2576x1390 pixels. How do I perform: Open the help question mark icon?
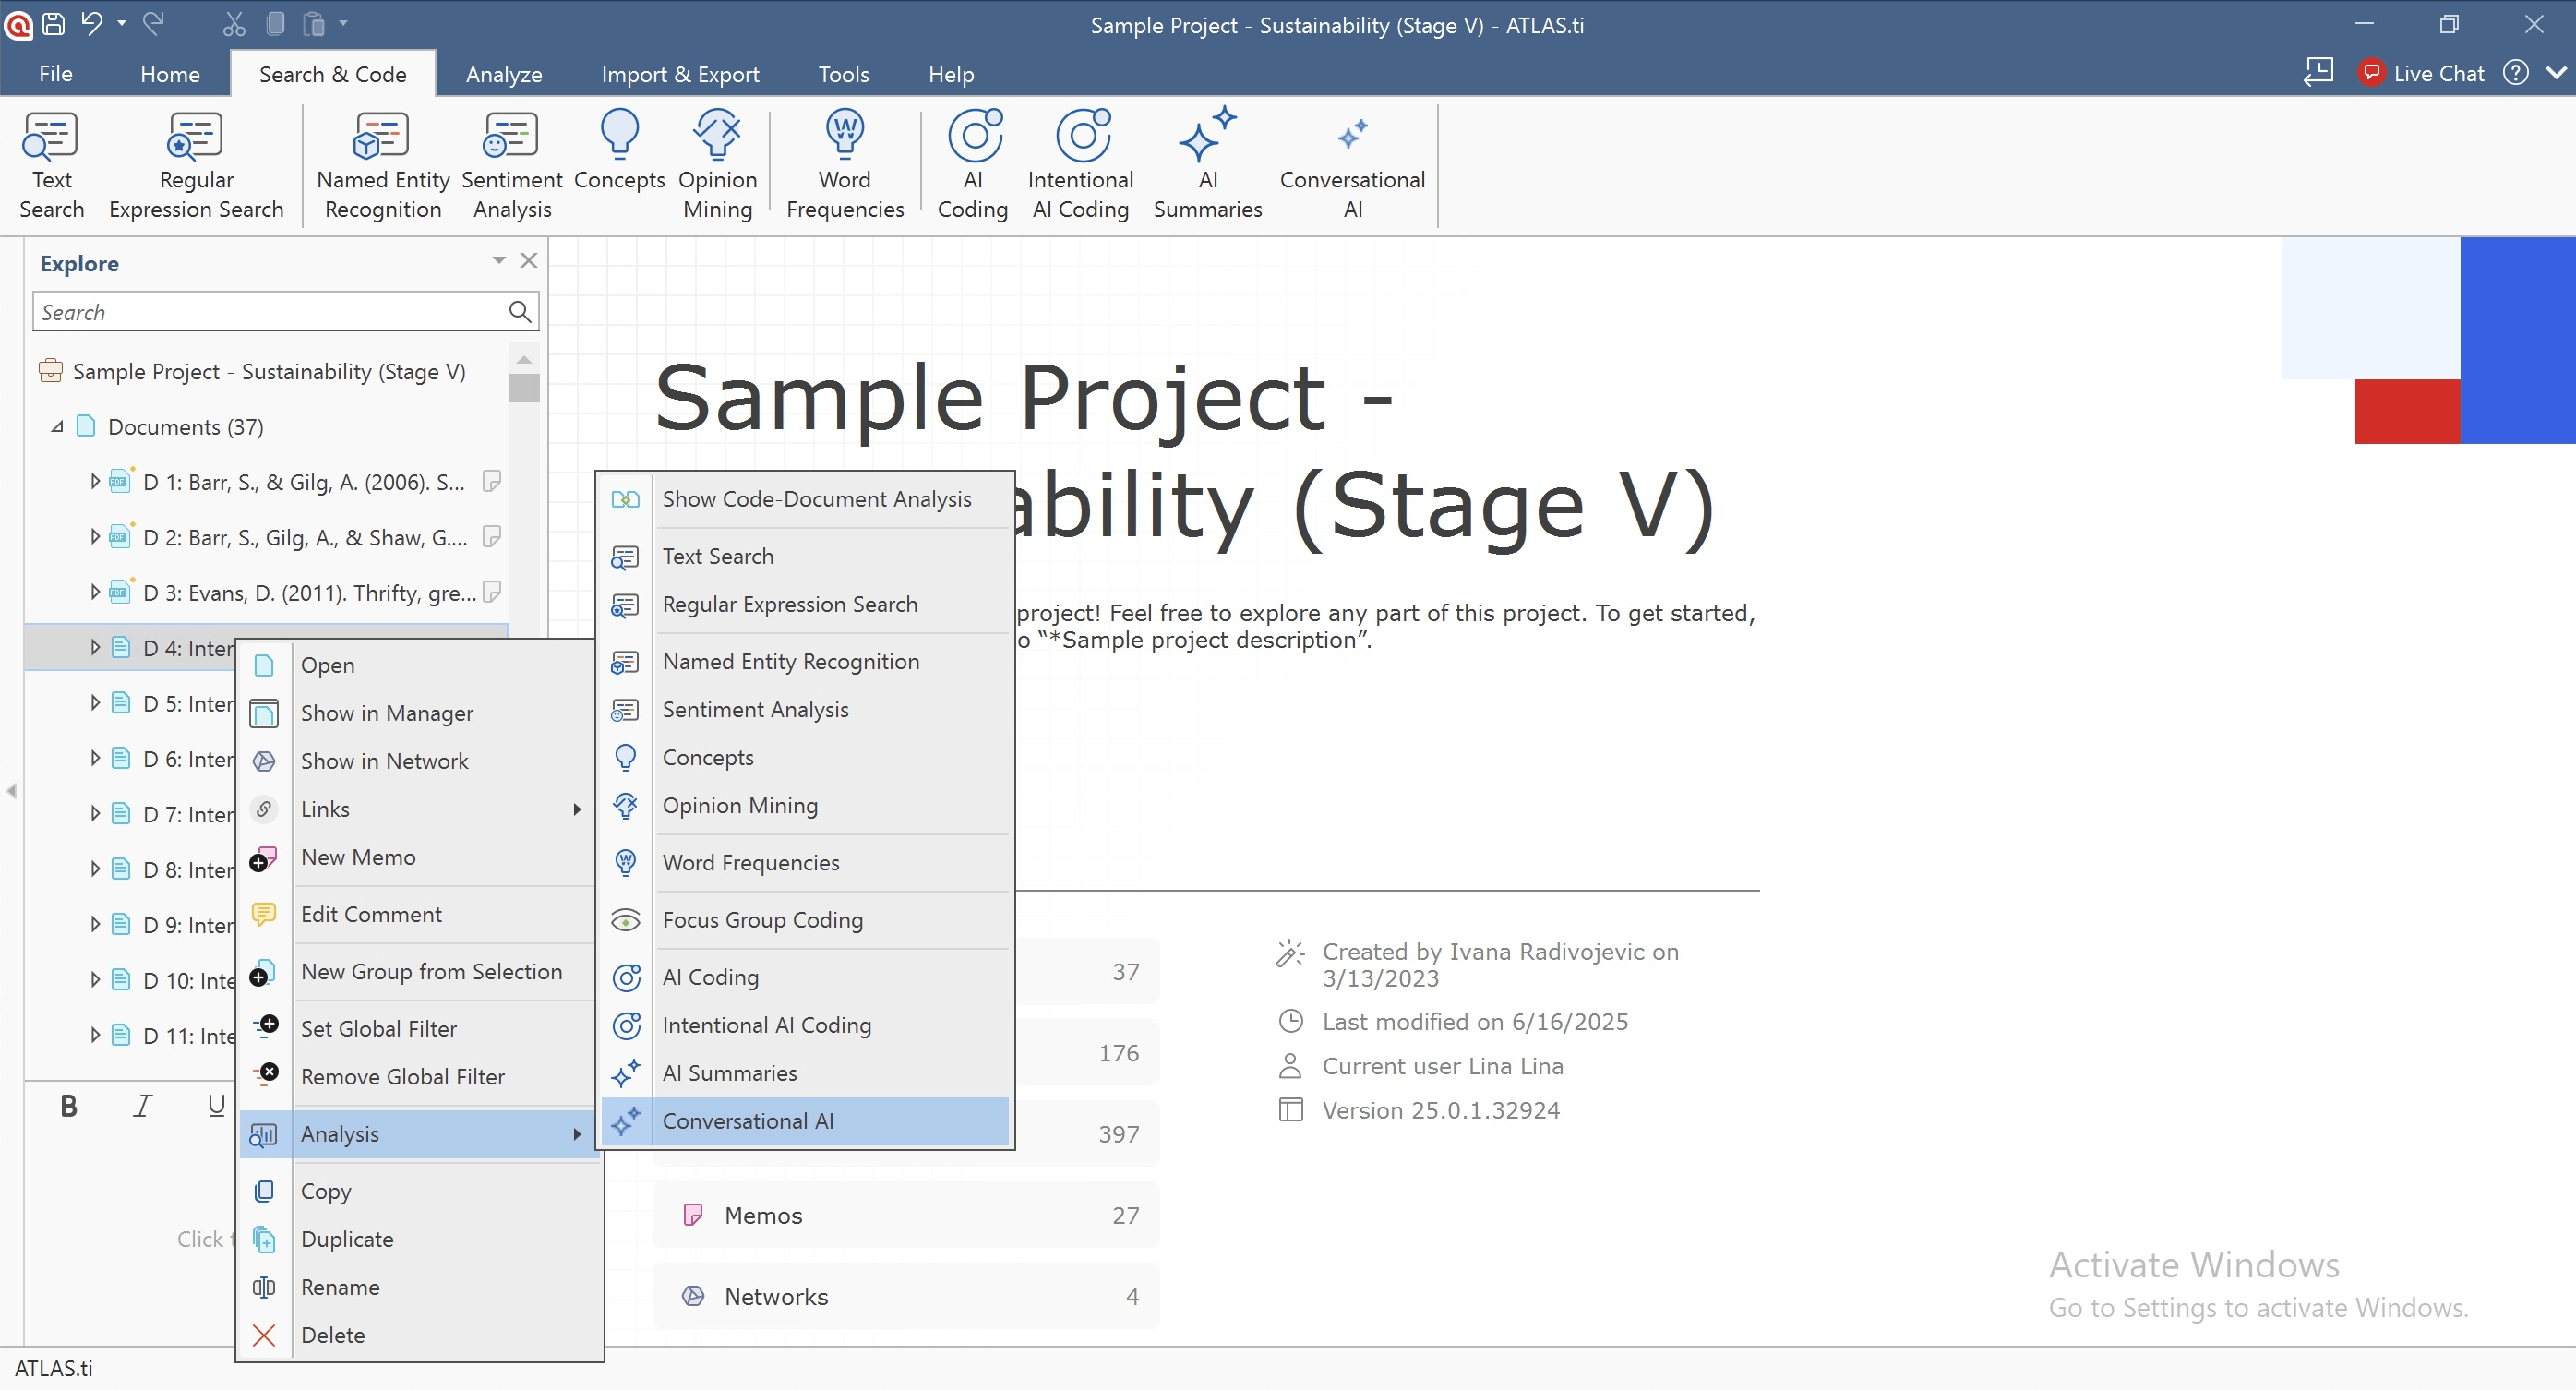2516,73
